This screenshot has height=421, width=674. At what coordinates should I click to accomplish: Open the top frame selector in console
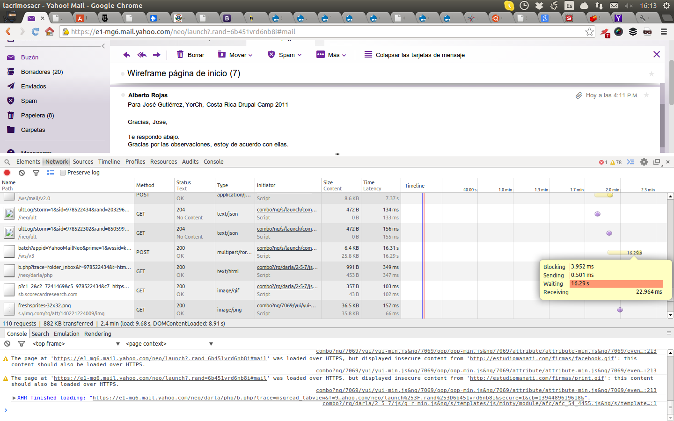[76, 344]
